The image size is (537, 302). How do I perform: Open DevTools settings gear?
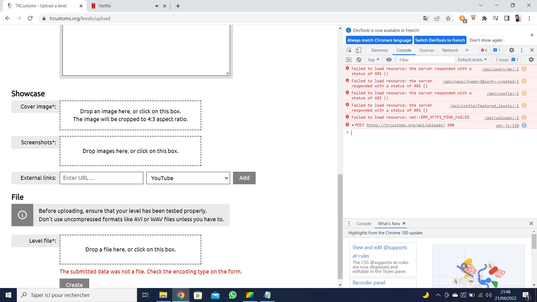512,50
